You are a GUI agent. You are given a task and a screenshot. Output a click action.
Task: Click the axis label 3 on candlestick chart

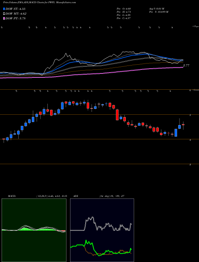coord(190,165)
